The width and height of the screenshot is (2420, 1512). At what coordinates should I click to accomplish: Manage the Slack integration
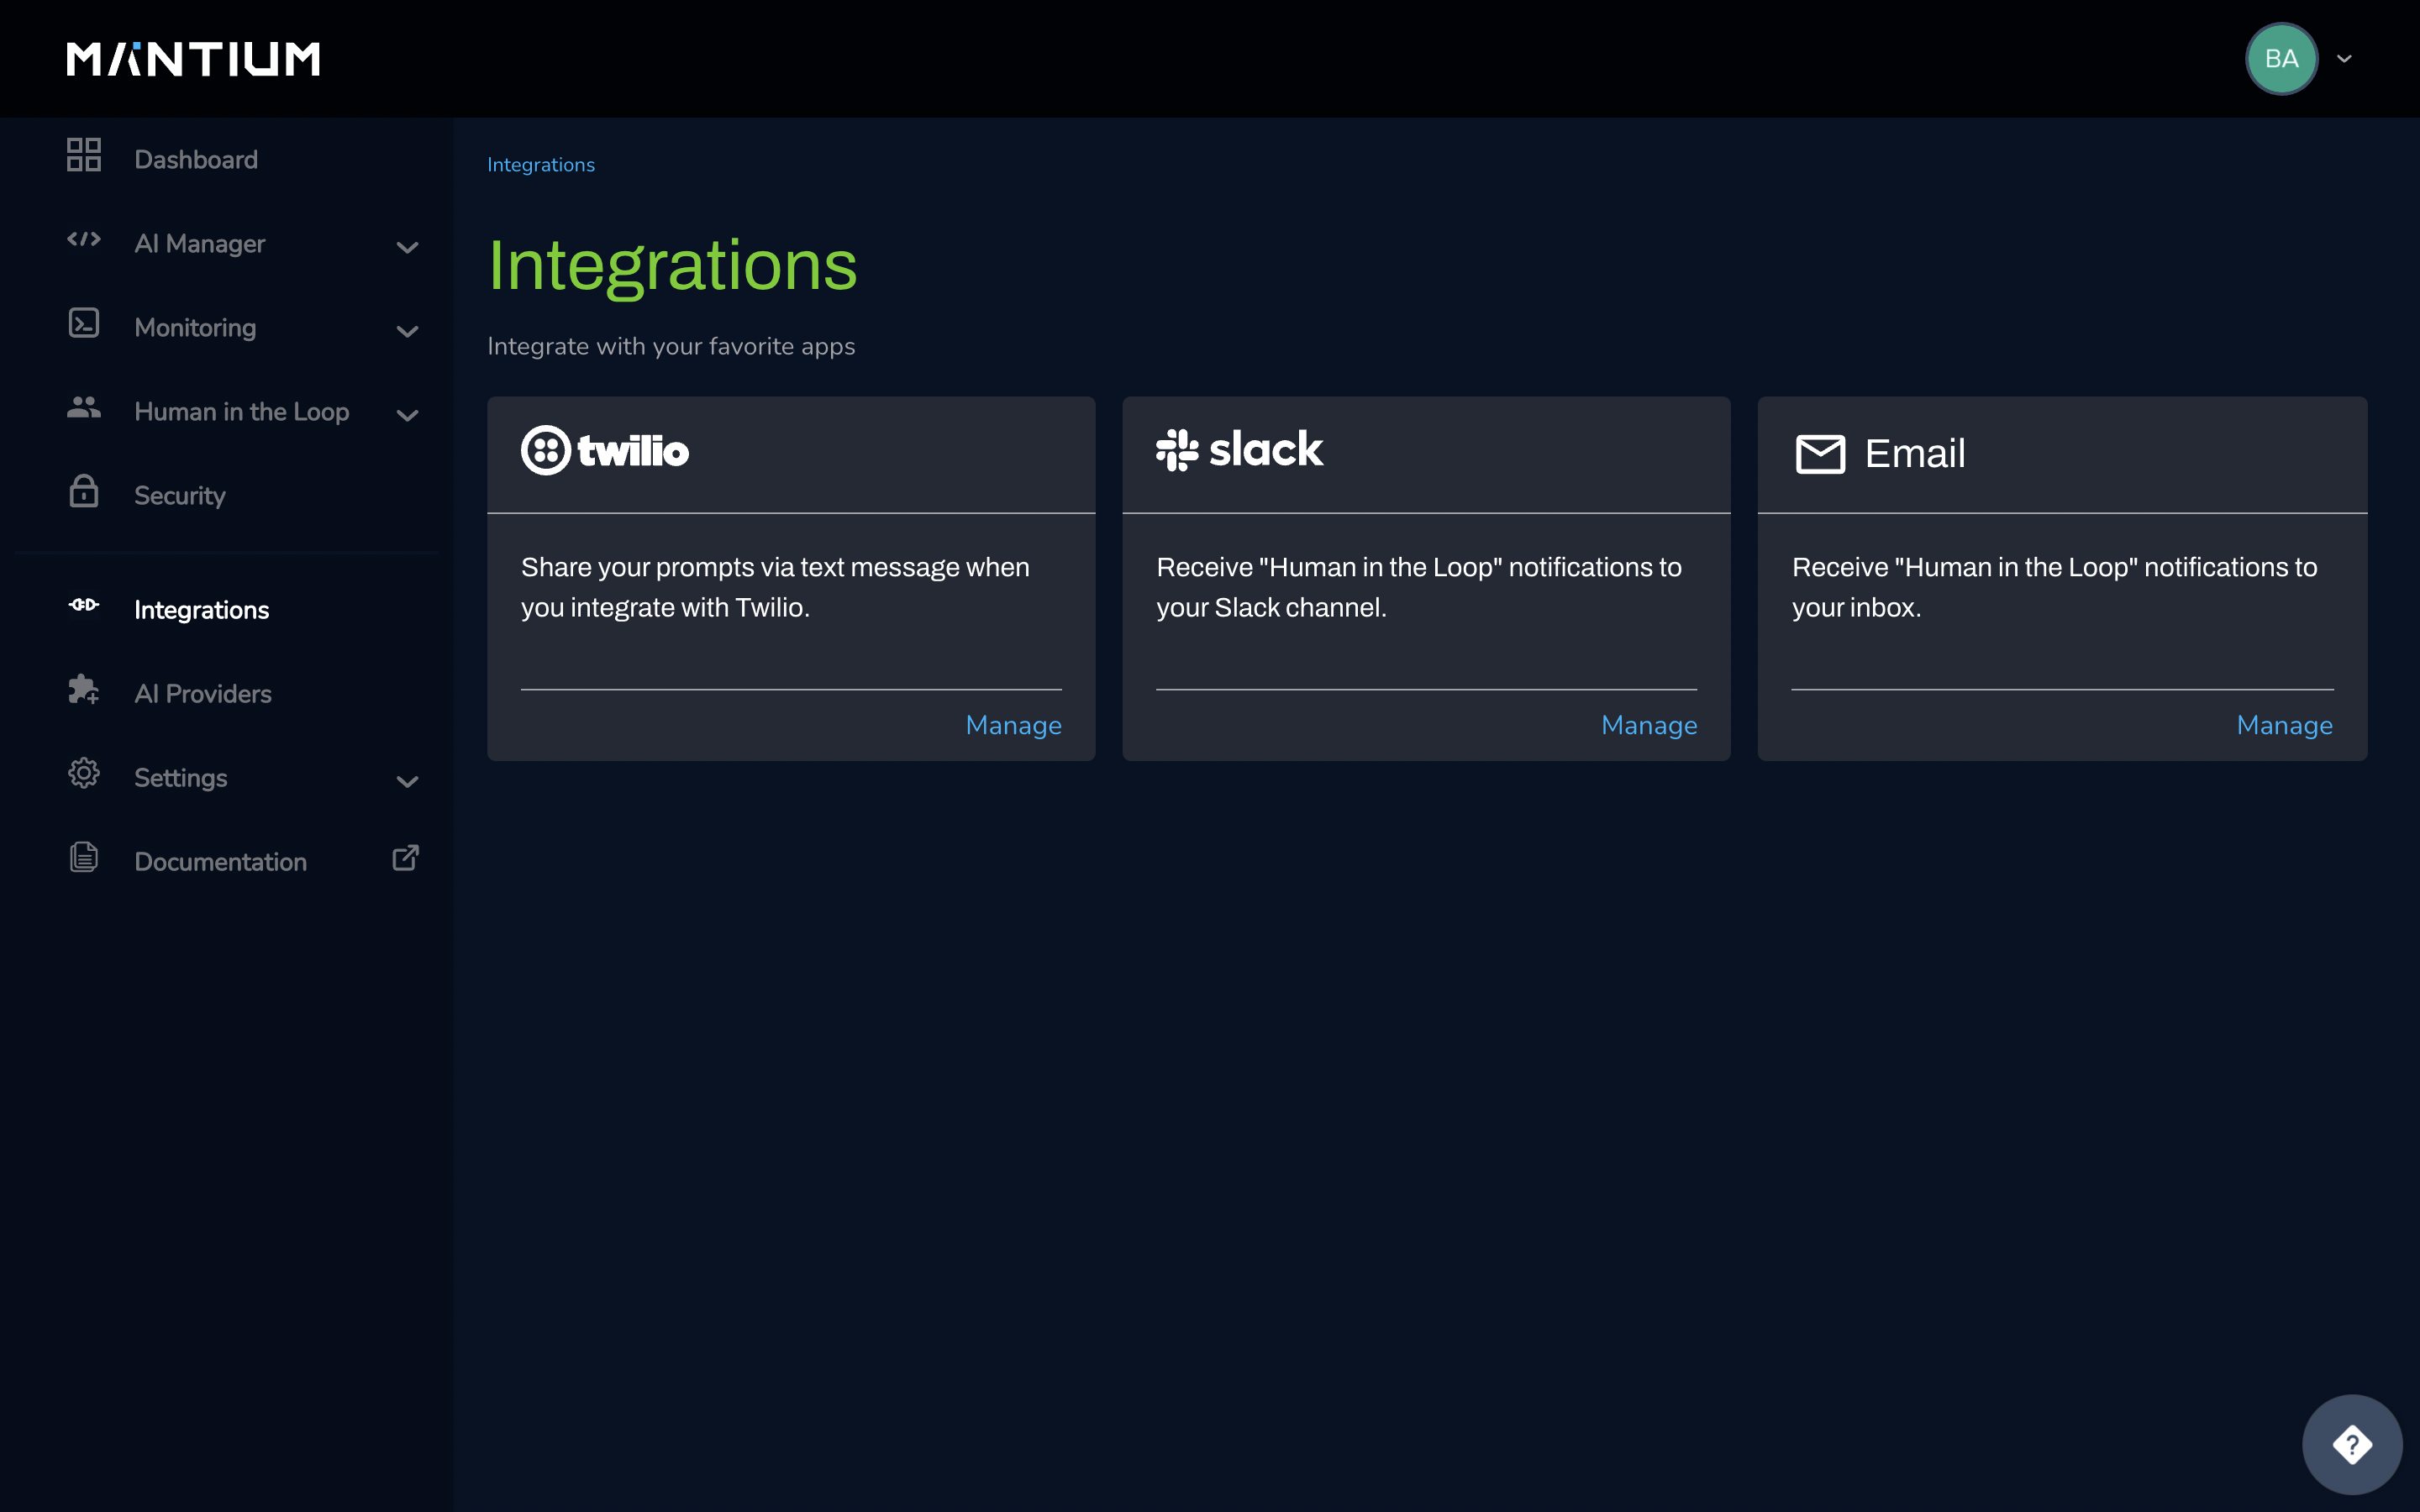tap(1648, 725)
